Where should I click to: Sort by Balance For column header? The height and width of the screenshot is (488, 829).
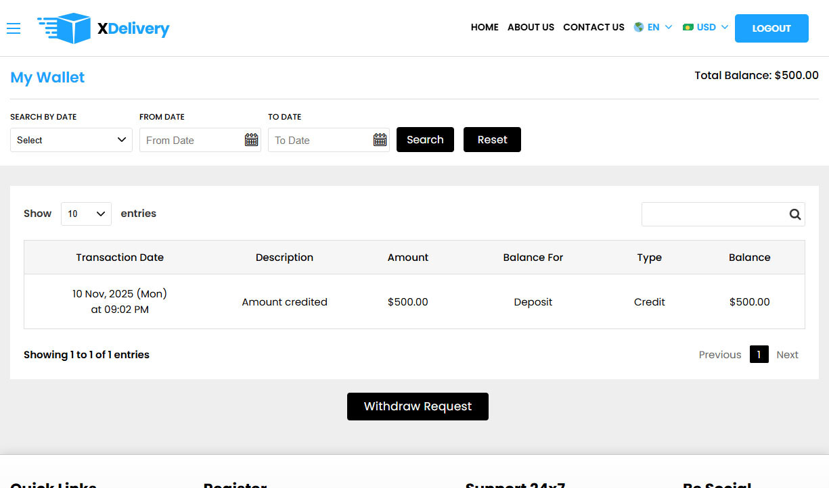click(x=533, y=258)
